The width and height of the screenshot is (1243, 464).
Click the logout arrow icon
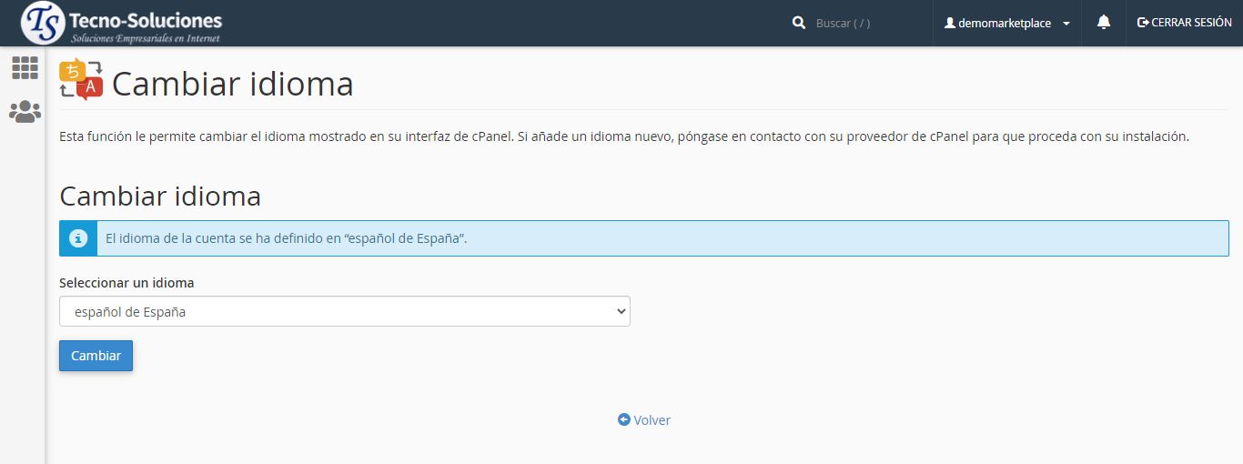coord(1143,23)
